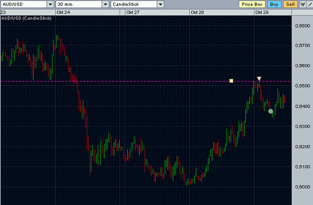Click the Okt 28 date header

click(x=197, y=12)
